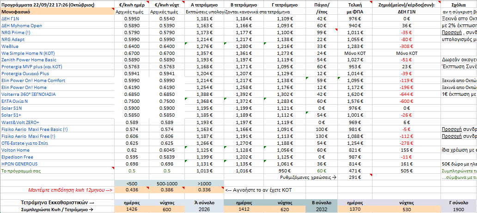Select the NRG Adapt program cell
The width and height of the screenshot is (477, 213).
57,40
